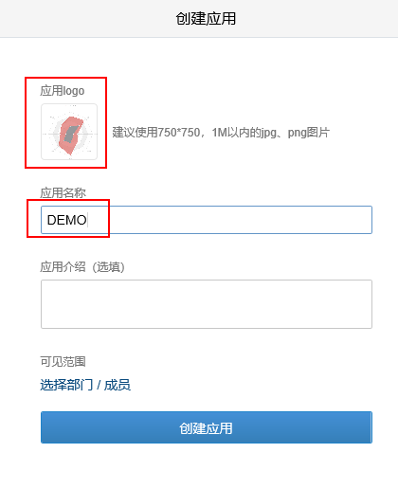The height and width of the screenshot is (489, 398).
Task: Click the 应用logo label
Action: pos(63,91)
